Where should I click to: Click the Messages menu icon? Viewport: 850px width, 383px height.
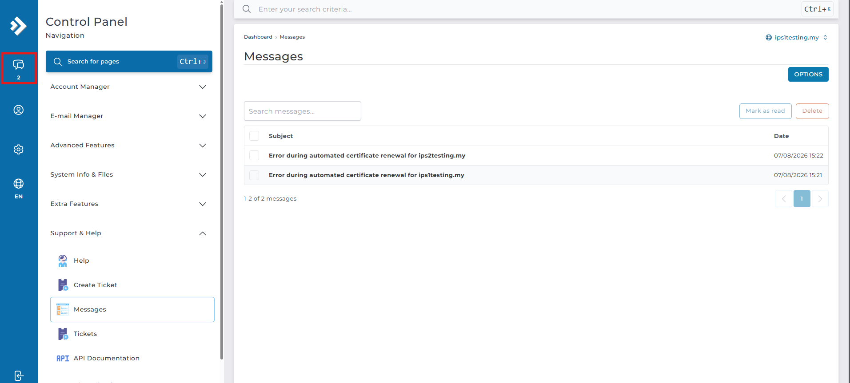click(63, 309)
